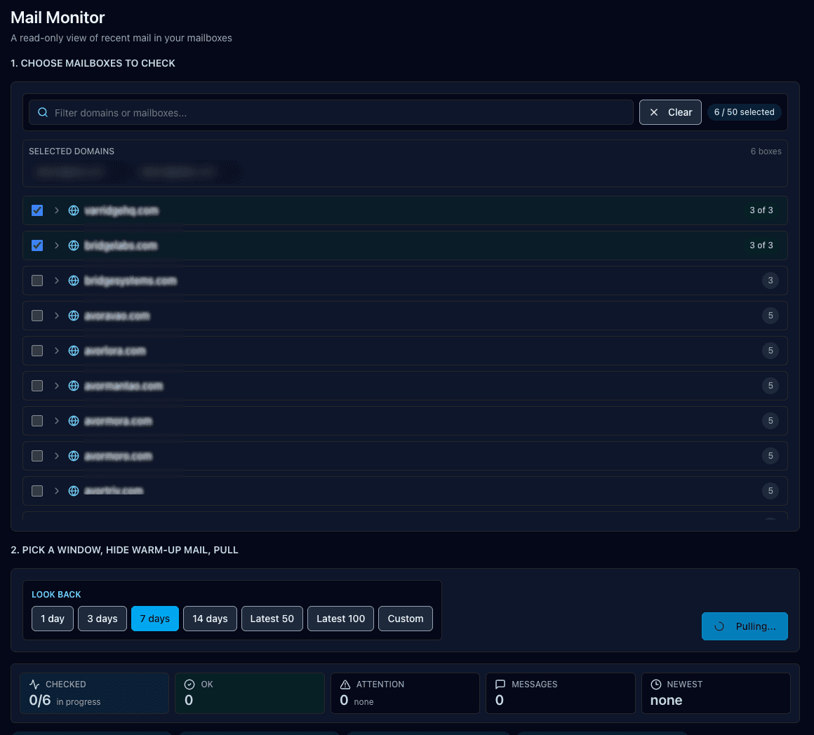Check the box of the domain with the badge 3

pos(37,281)
